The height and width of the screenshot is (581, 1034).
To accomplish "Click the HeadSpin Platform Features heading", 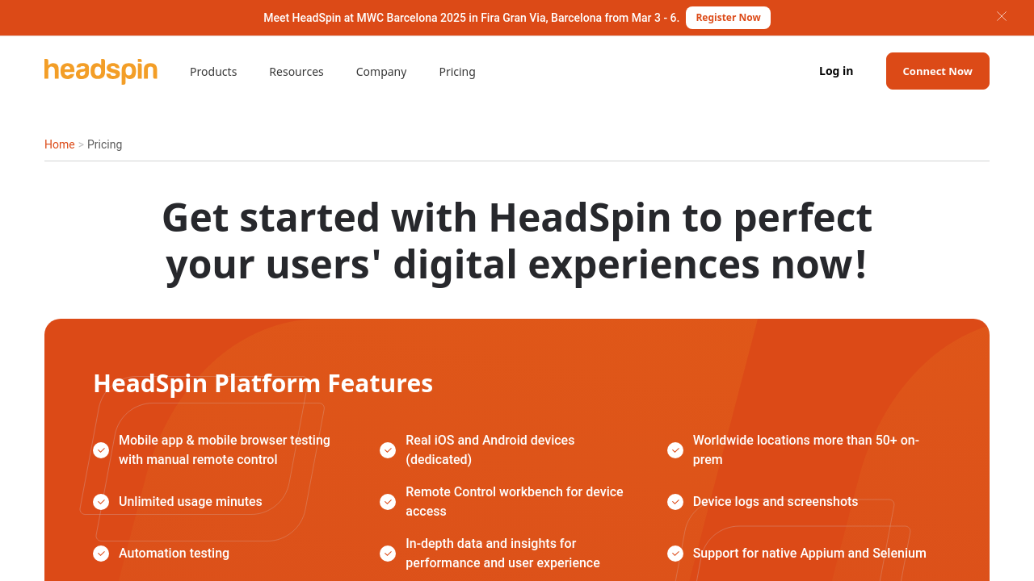I will coord(263,383).
